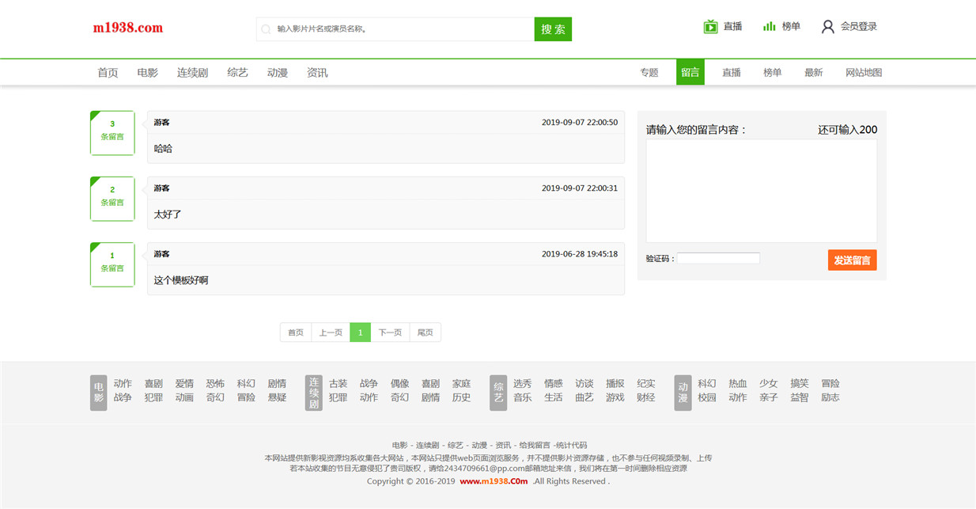Open the 网站地图 sitemap tab
This screenshot has height=509, width=976.
tap(864, 73)
